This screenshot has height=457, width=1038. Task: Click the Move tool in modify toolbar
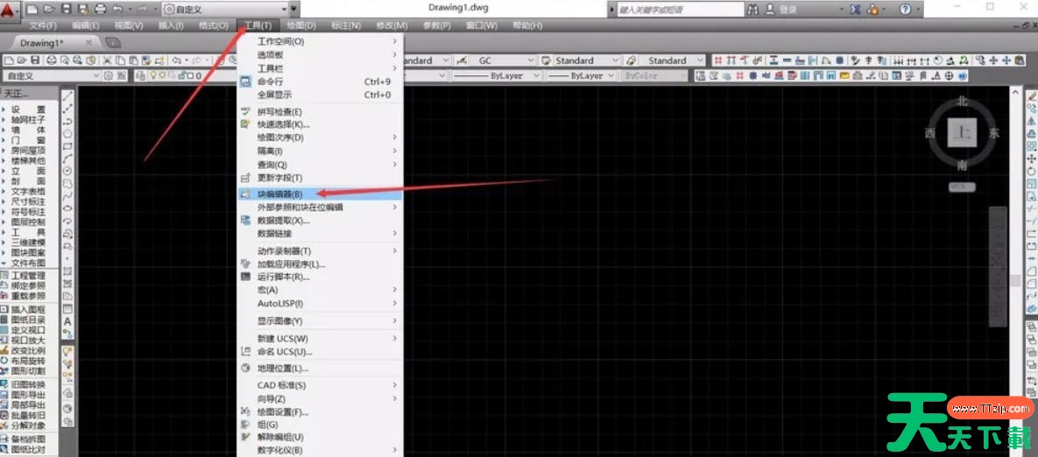(x=1031, y=159)
